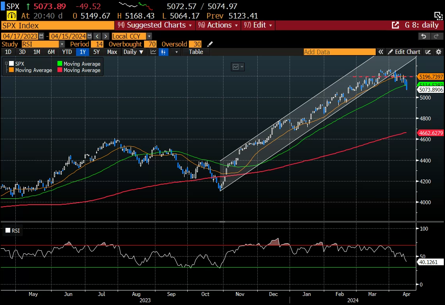Click the H 5168.43 high value
Viewport: 445px width, 305px height.
[136, 16]
